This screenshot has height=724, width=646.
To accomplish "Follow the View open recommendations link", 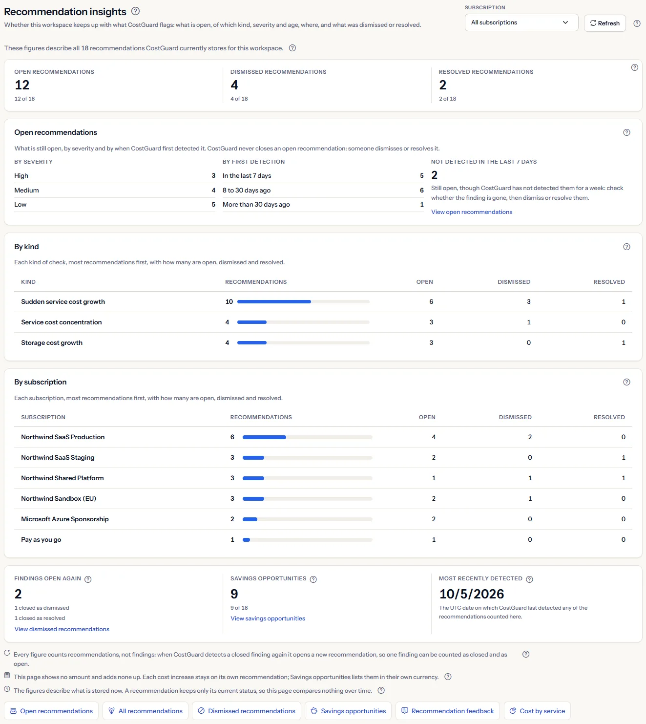I will click(472, 212).
